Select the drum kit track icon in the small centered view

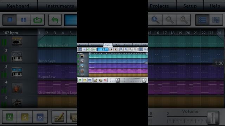82,56
